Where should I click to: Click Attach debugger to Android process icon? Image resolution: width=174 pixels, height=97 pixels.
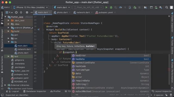135,7
